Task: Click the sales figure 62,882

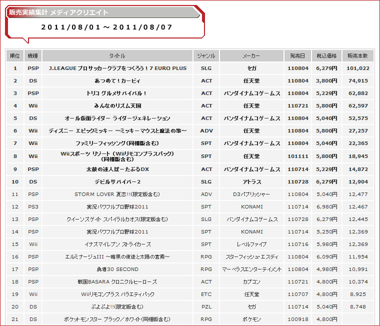Action: point(358,93)
